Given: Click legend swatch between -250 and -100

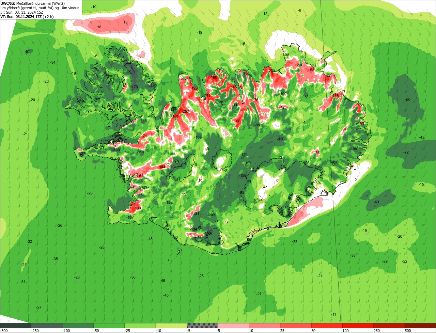Looking at the screenshot, I should pos(47,326).
